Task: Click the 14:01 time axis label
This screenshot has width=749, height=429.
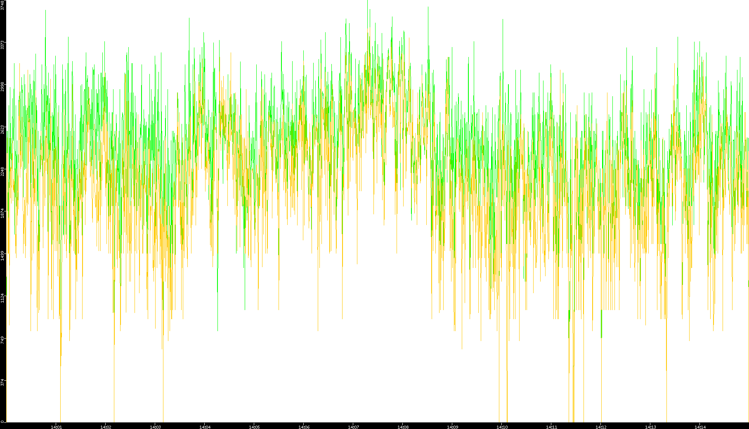Action: pos(56,427)
